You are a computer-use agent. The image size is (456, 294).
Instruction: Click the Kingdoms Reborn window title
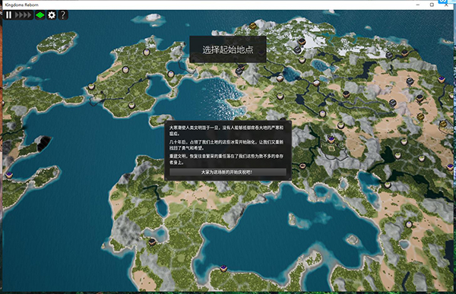click(x=22, y=5)
